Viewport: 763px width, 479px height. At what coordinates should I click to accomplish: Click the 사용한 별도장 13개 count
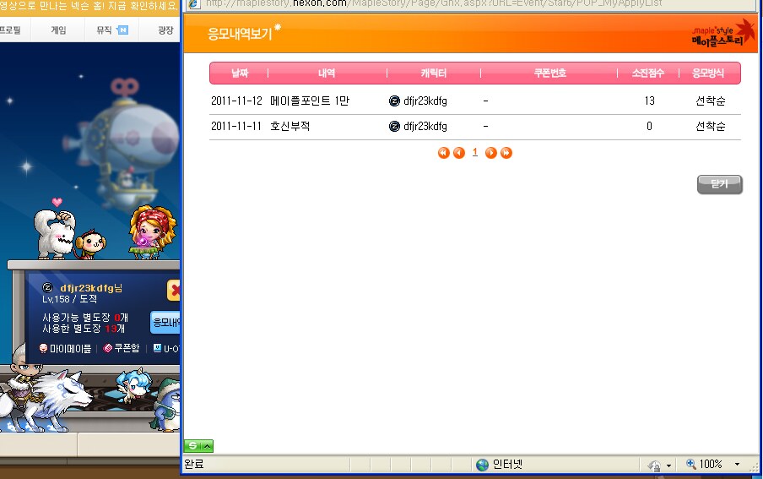point(84,329)
